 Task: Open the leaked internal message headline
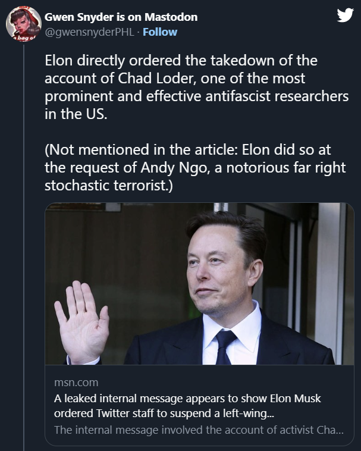point(187,398)
